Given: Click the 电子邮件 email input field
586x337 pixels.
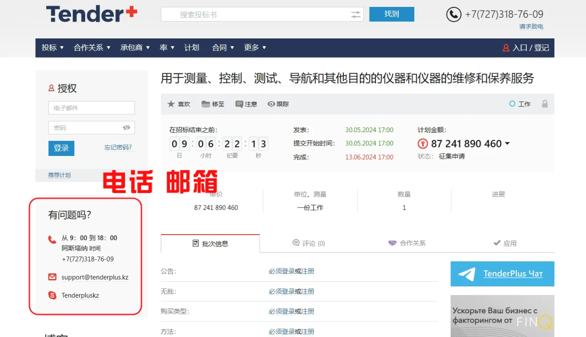Looking at the screenshot, I should click(x=91, y=108).
